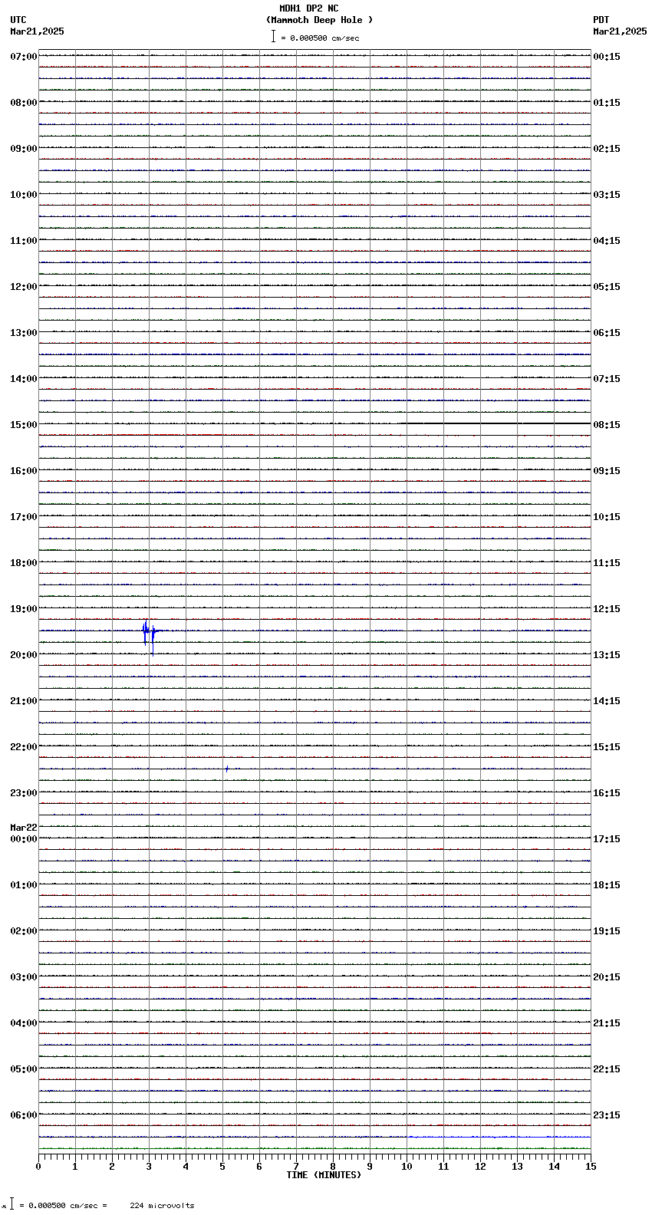The image size is (652, 1215).
Task: Click the 19:00 UTC time label
Action: [x=24, y=609]
